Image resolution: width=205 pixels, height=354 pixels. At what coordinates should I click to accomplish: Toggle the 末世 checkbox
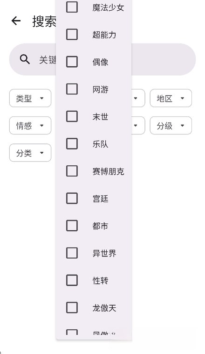point(72,116)
